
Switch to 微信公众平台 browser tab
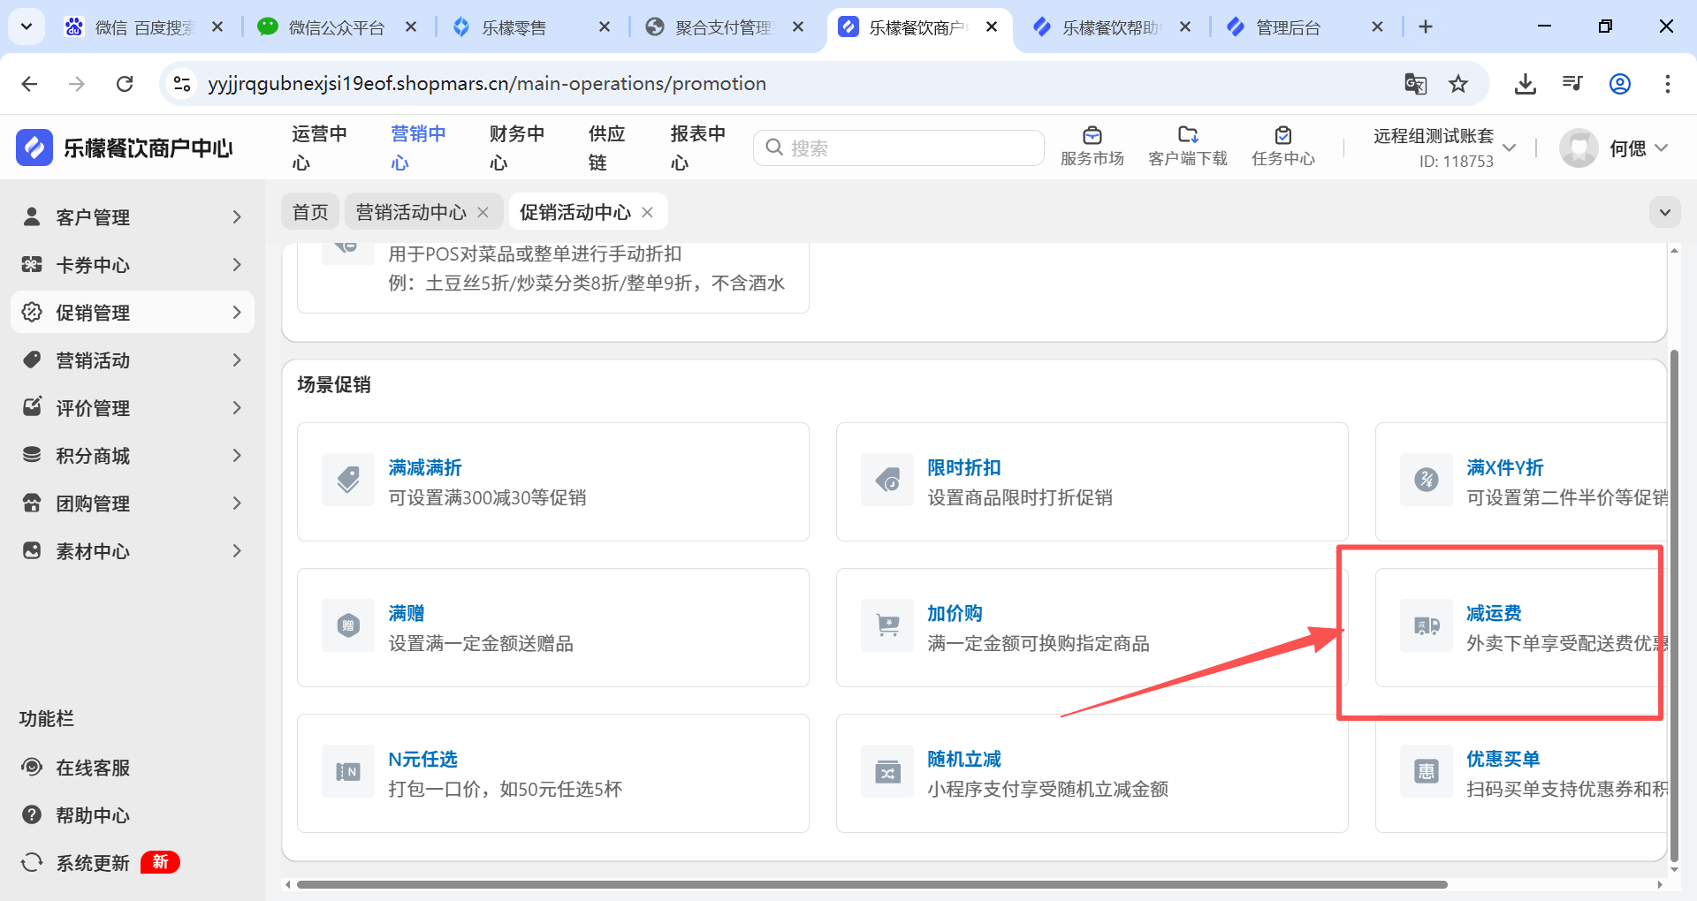[337, 27]
